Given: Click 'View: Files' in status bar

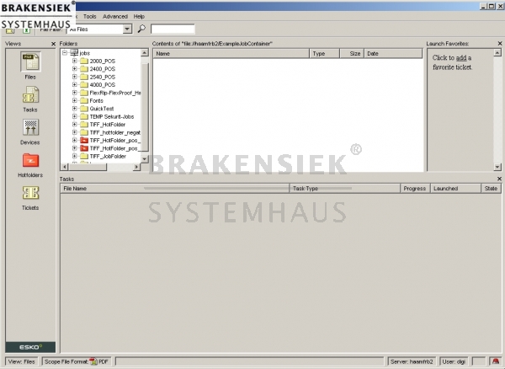Looking at the screenshot, I should pos(22,361).
